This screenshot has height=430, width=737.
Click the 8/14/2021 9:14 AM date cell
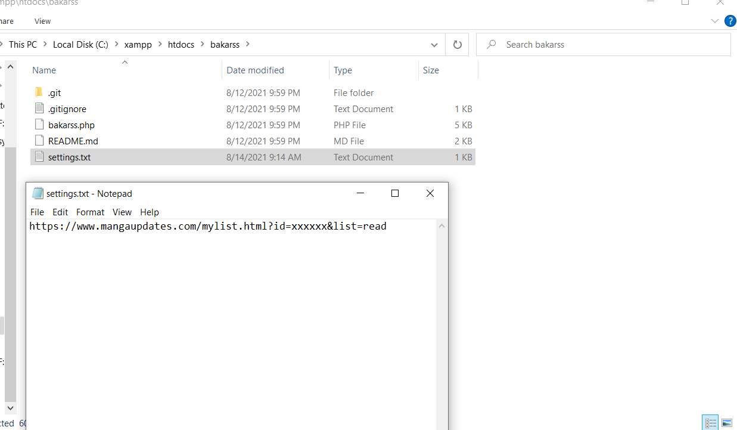[264, 157]
